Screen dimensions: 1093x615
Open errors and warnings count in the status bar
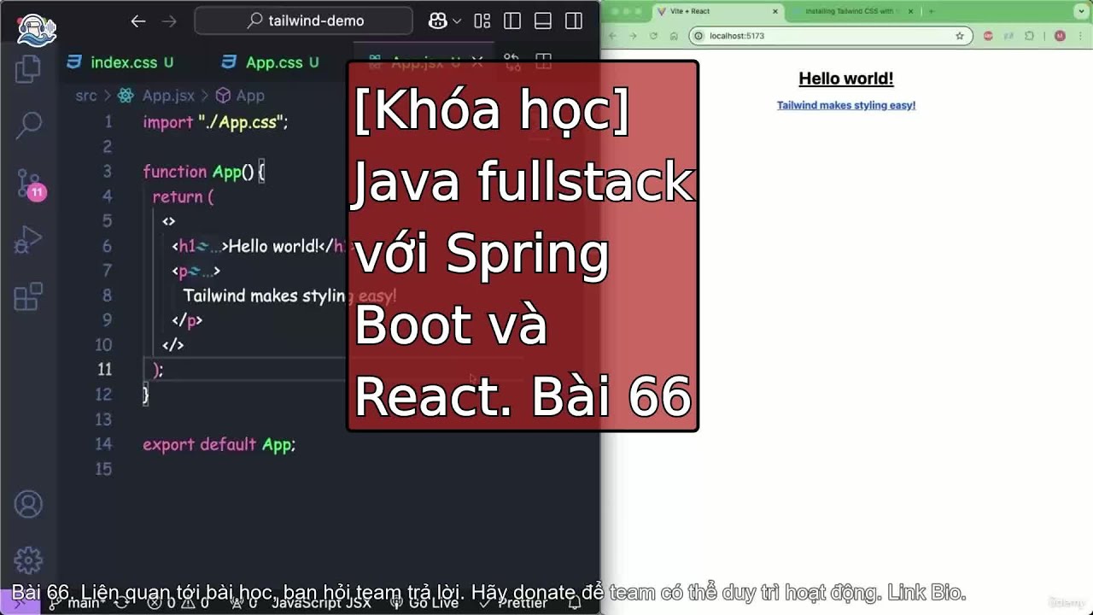pos(178,603)
